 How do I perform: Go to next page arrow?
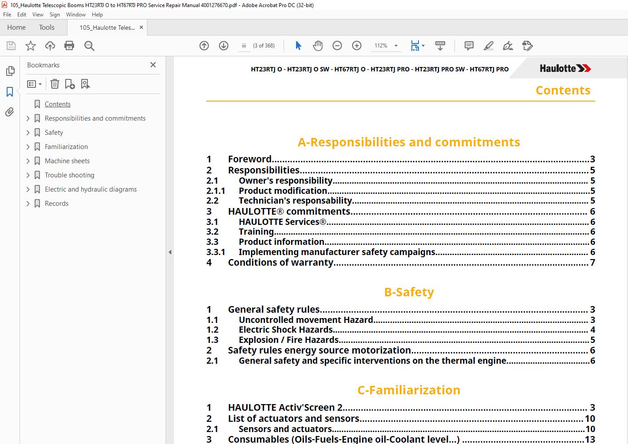[x=224, y=46]
